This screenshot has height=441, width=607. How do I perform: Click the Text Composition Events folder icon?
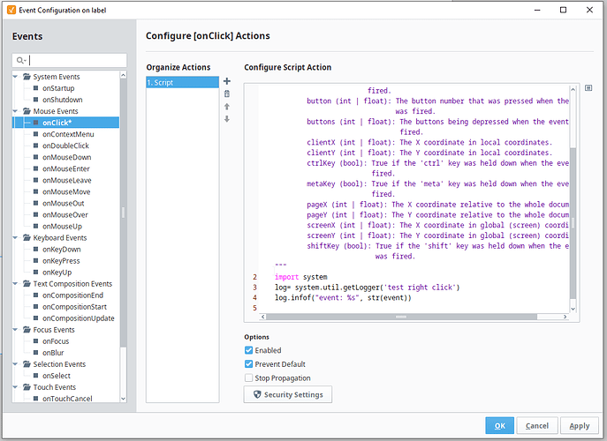pyautogui.click(x=27, y=283)
